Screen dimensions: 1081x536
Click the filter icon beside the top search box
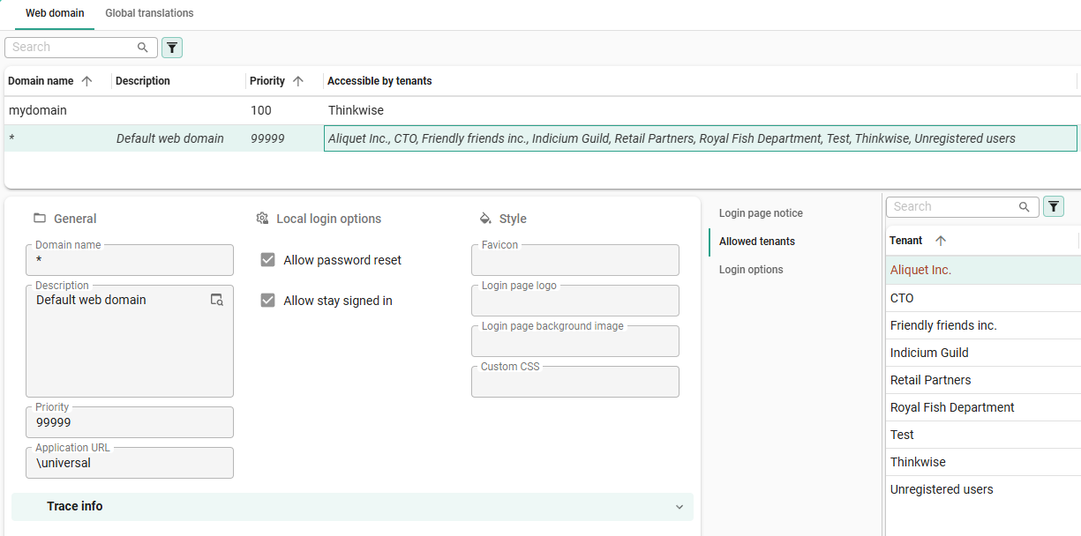172,48
